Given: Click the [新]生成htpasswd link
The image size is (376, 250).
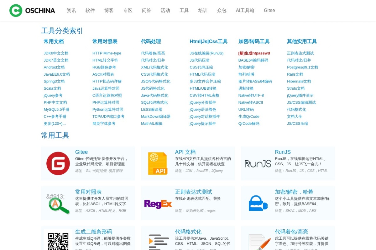Looking at the screenshot, I should pos(254,53).
